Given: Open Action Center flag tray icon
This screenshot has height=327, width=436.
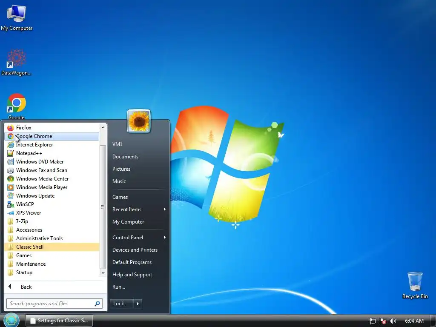Looking at the screenshot, I should click(x=383, y=321).
